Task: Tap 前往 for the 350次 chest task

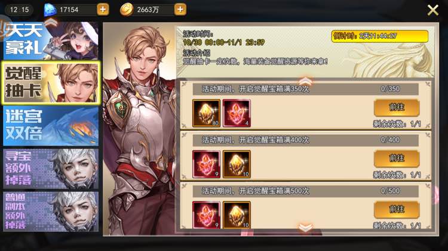Action: coord(397,107)
